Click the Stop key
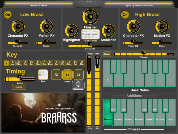 171,119
